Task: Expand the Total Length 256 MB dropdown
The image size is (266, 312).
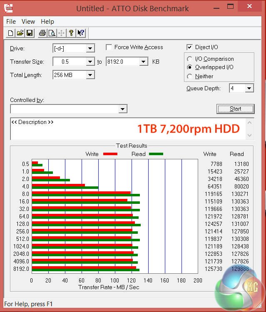Action: coord(90,75)
